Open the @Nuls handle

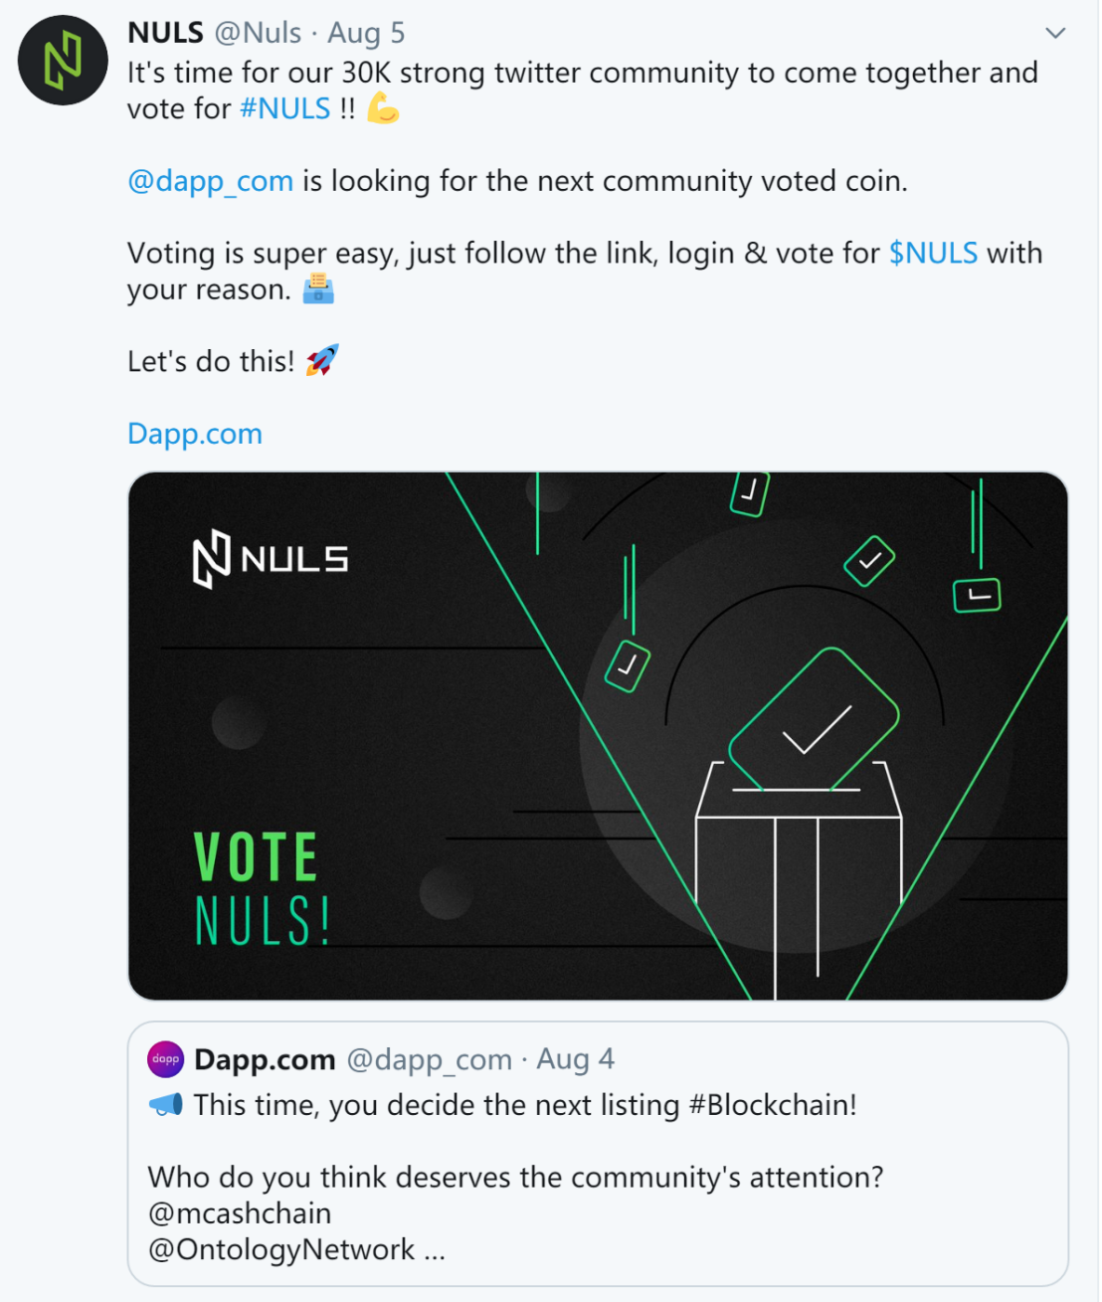[258, 33]
